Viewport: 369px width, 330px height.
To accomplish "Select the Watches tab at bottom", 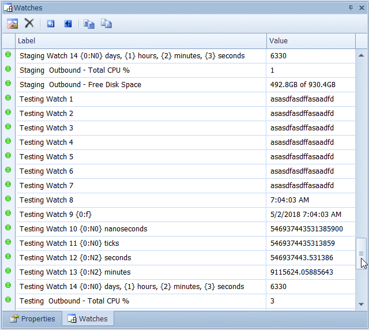I will [88, 318].
